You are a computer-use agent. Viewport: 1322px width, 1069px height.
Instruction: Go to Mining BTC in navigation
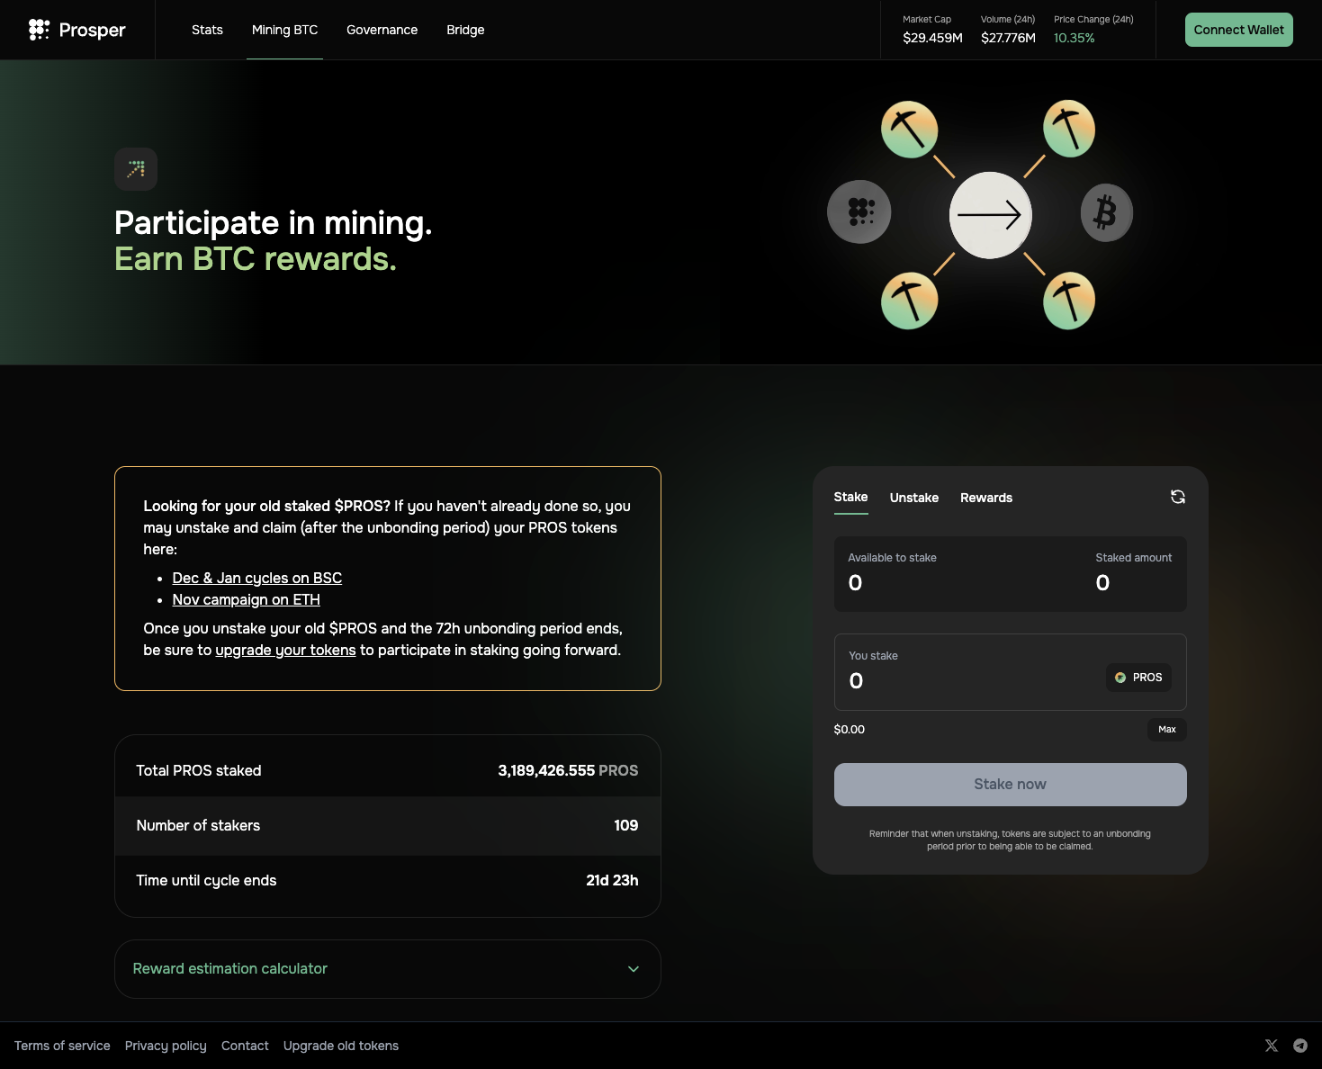click(x=284, y=30)
